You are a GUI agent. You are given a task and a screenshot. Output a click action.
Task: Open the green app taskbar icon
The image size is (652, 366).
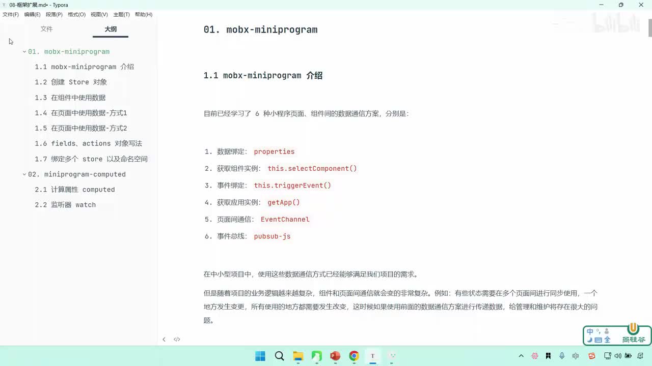(x=316, y=356)
